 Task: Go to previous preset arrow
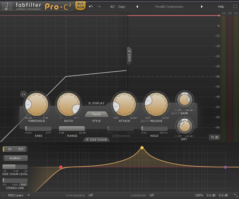[x=137, y=7]
